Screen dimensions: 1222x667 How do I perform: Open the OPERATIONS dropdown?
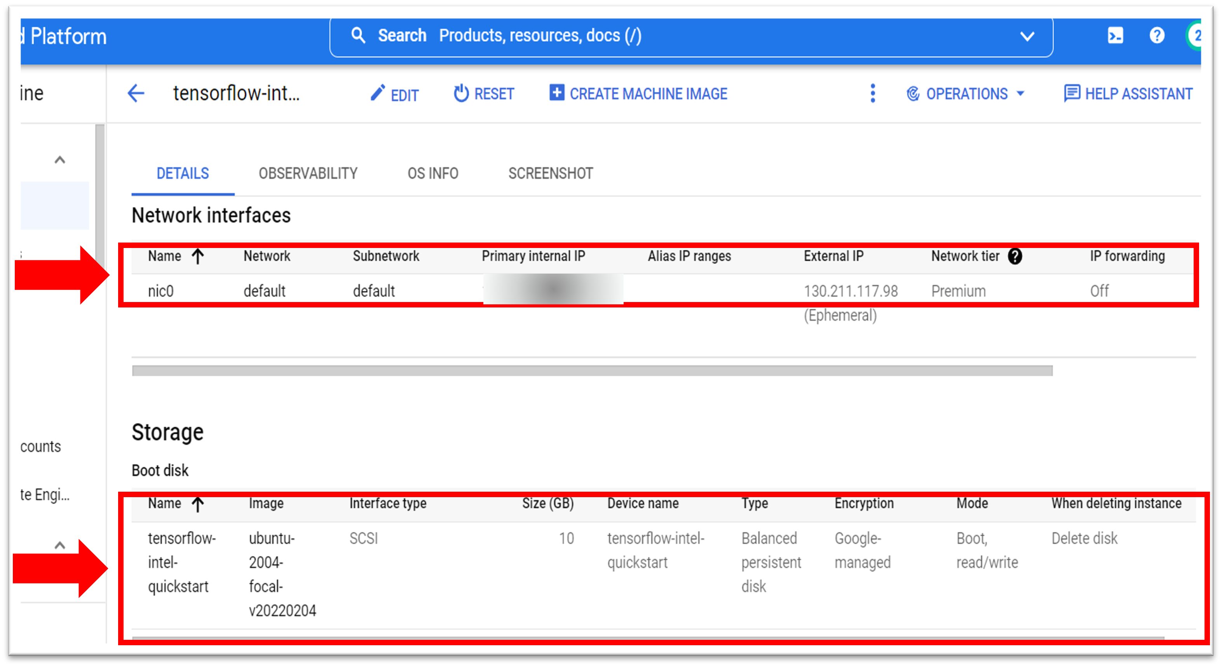coord(966,94)
